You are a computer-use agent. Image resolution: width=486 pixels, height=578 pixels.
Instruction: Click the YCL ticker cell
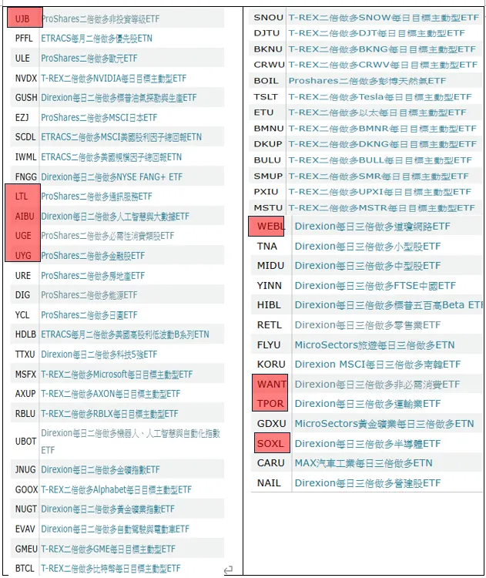(22, 314)
